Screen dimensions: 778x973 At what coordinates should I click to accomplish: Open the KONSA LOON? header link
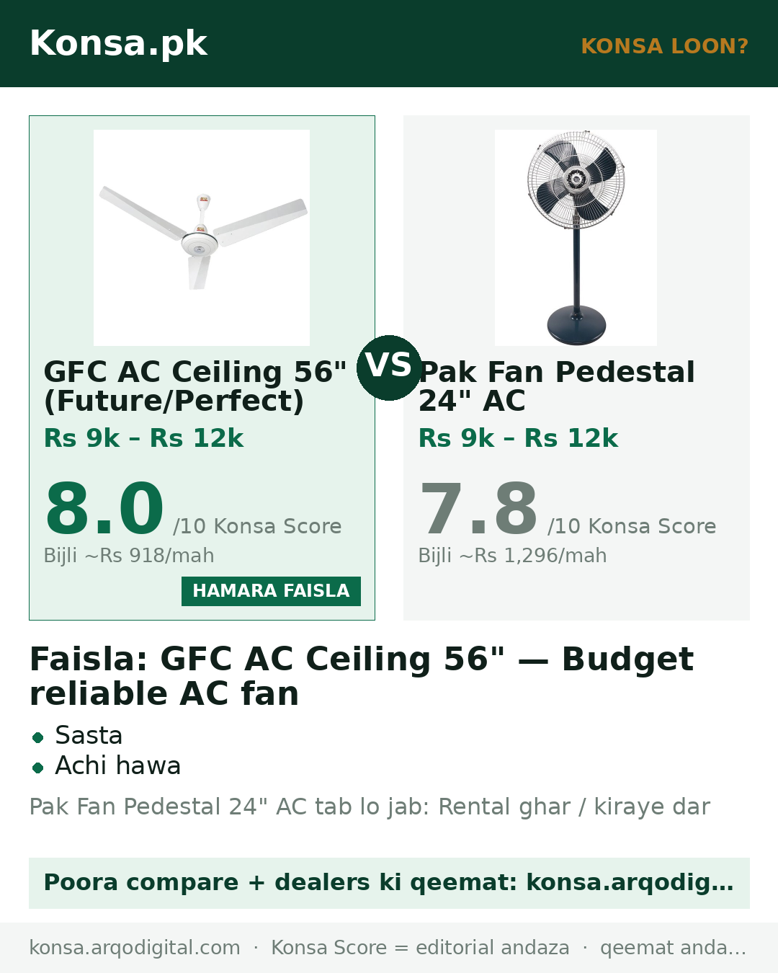point(664,46)
